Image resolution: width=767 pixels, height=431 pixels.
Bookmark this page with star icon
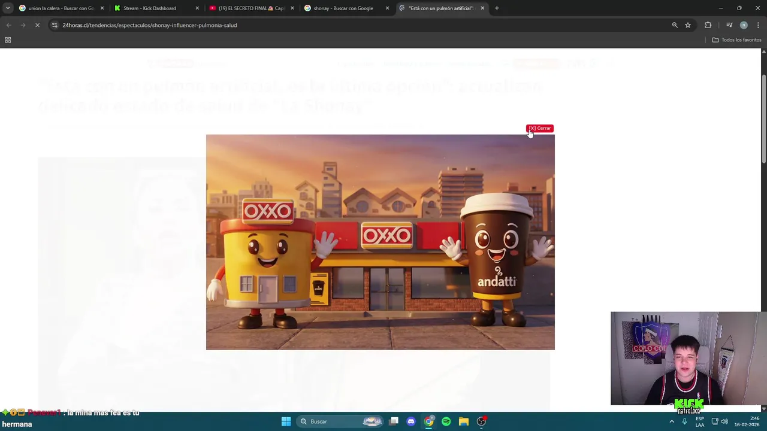coord(688,25)
